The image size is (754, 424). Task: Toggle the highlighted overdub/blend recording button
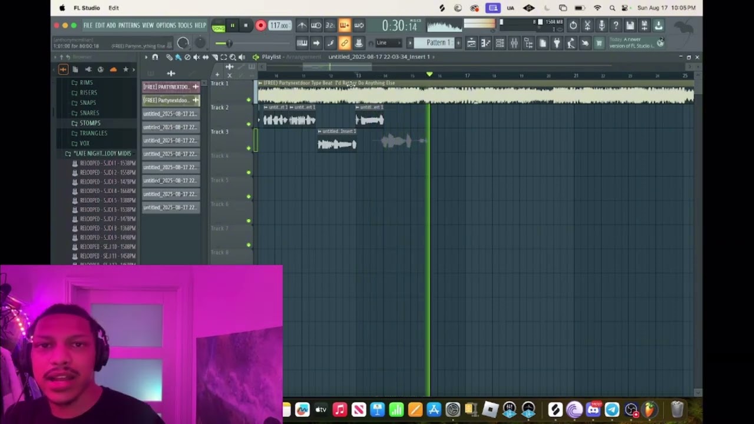click(344, 25)
